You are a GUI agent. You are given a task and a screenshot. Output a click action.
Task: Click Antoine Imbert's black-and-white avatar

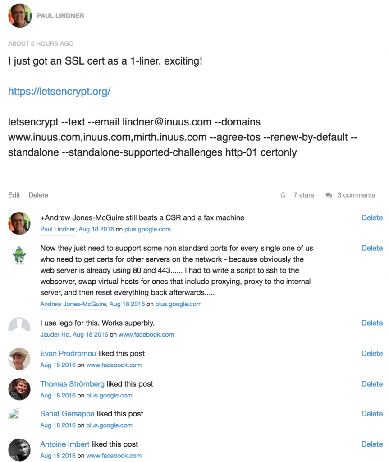[19, 449]
